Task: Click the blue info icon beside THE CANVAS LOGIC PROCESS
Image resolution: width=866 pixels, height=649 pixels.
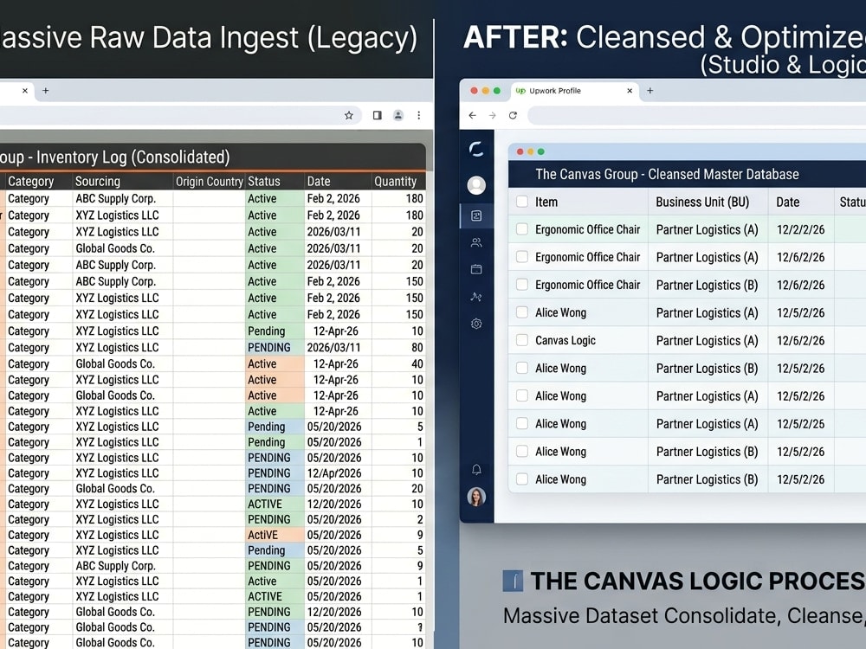Action: pyautogui.click(x=513, y=582)
